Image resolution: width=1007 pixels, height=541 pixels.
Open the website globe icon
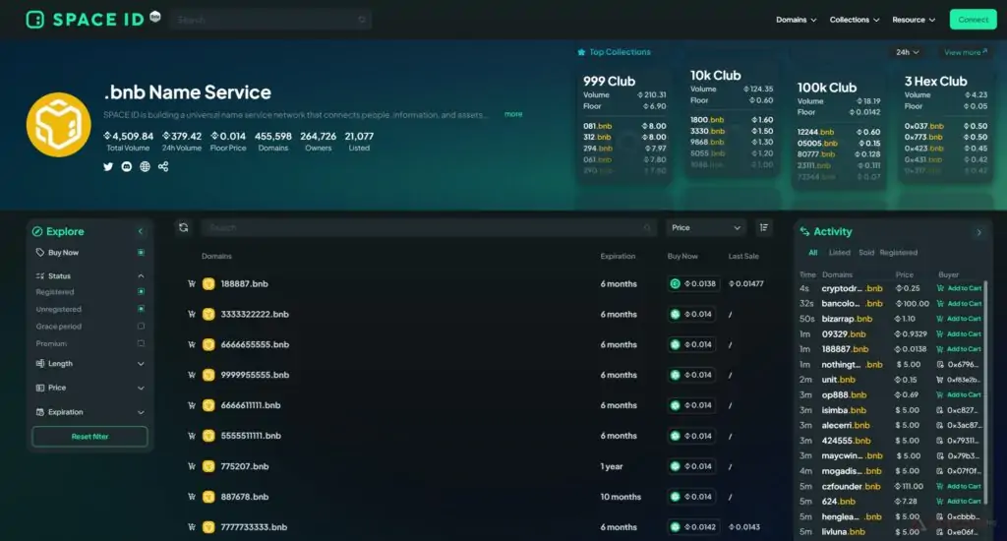[x=146, y=166]
